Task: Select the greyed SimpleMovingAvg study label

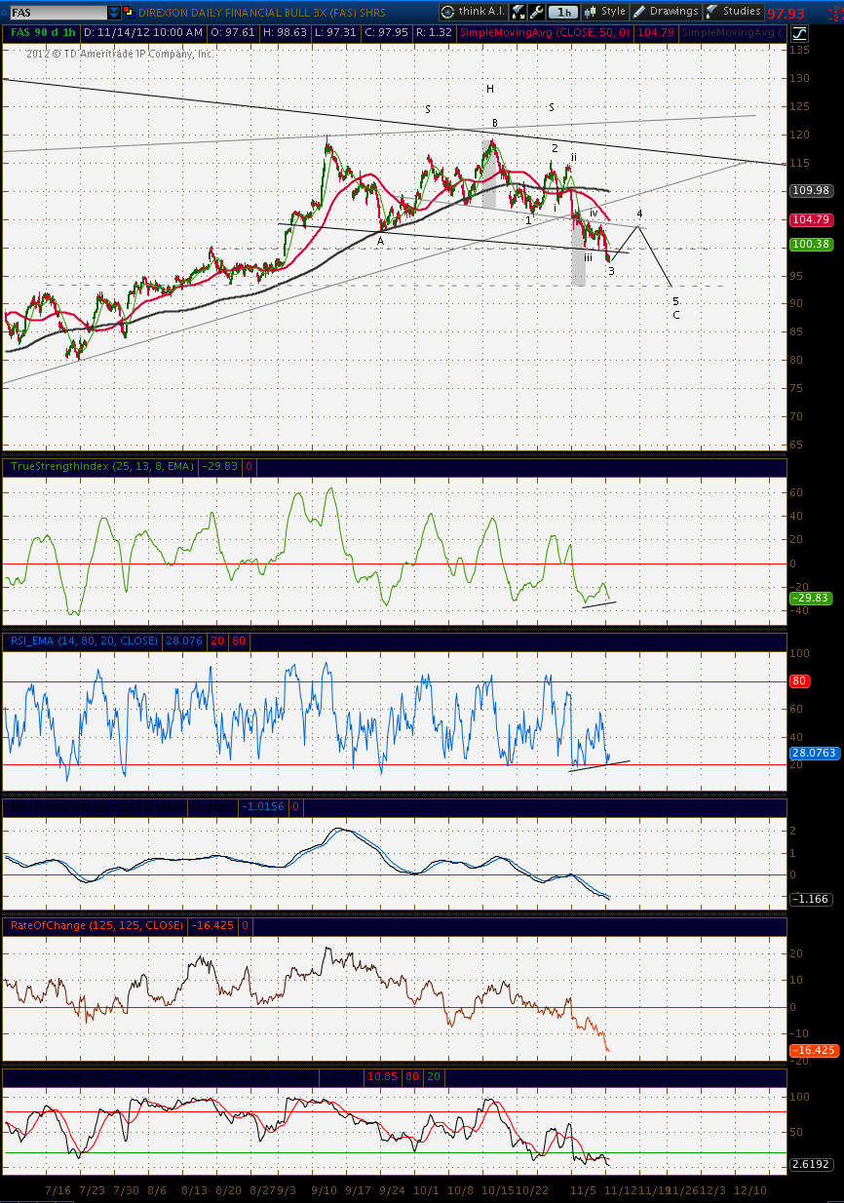Action: click(x=731, y=32)
